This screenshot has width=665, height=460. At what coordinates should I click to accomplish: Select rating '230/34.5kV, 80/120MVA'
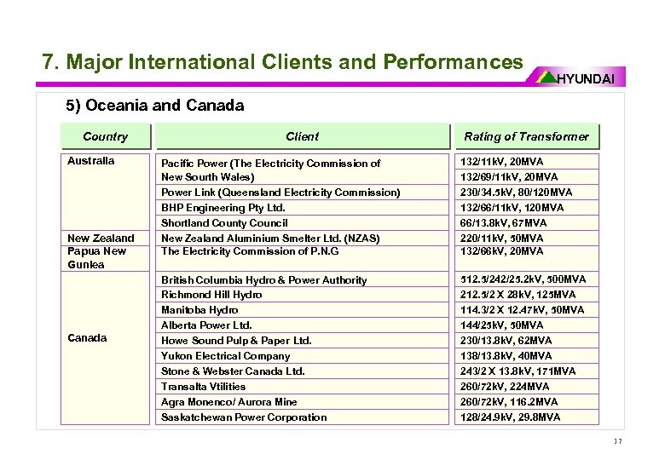tap(526, 193)
